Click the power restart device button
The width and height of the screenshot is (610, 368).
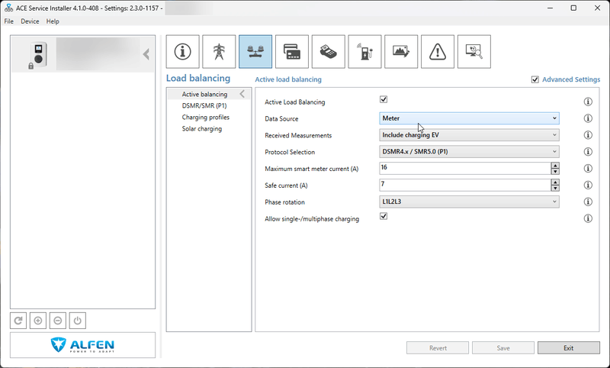click(78, 321)
